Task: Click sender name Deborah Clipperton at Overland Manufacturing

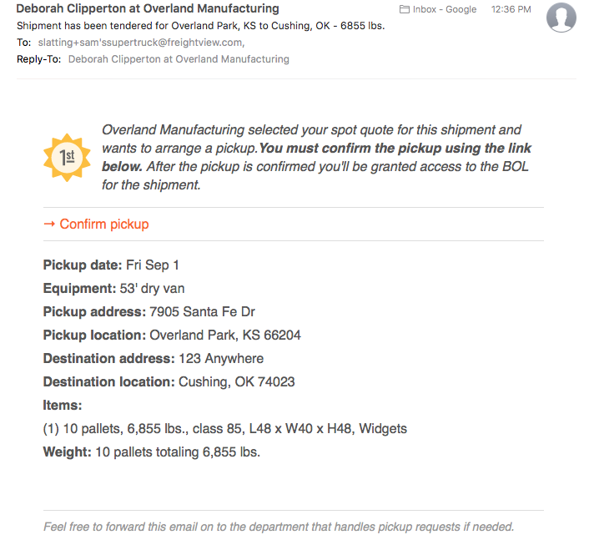Action: tap(148, 8)
